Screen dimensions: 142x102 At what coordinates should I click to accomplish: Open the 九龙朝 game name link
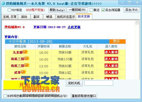tap(18, 53)
